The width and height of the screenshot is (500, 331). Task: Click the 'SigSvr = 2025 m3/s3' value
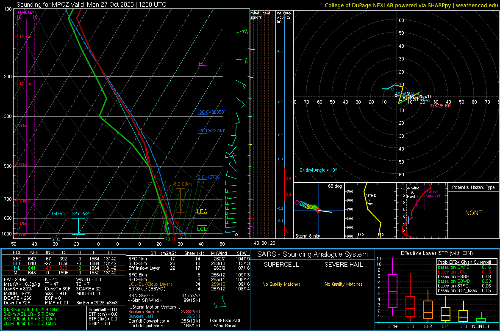coord(97,303)
